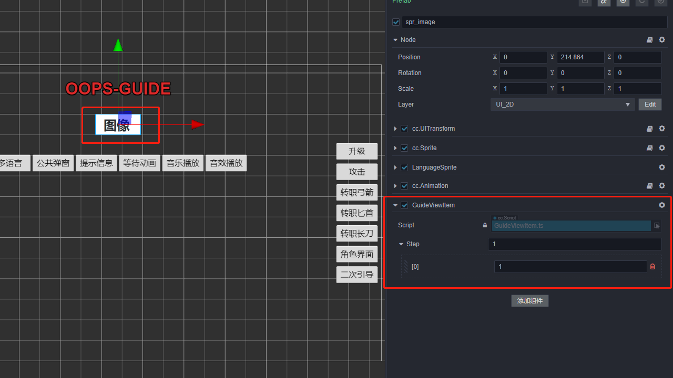
Task: Disable the spr_image node checkbox
Action: point(396,22)
